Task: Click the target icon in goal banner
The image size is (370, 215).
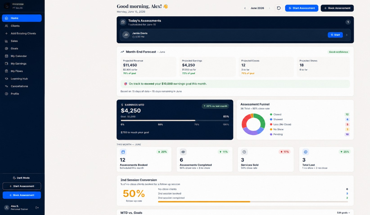Action: 125,84
